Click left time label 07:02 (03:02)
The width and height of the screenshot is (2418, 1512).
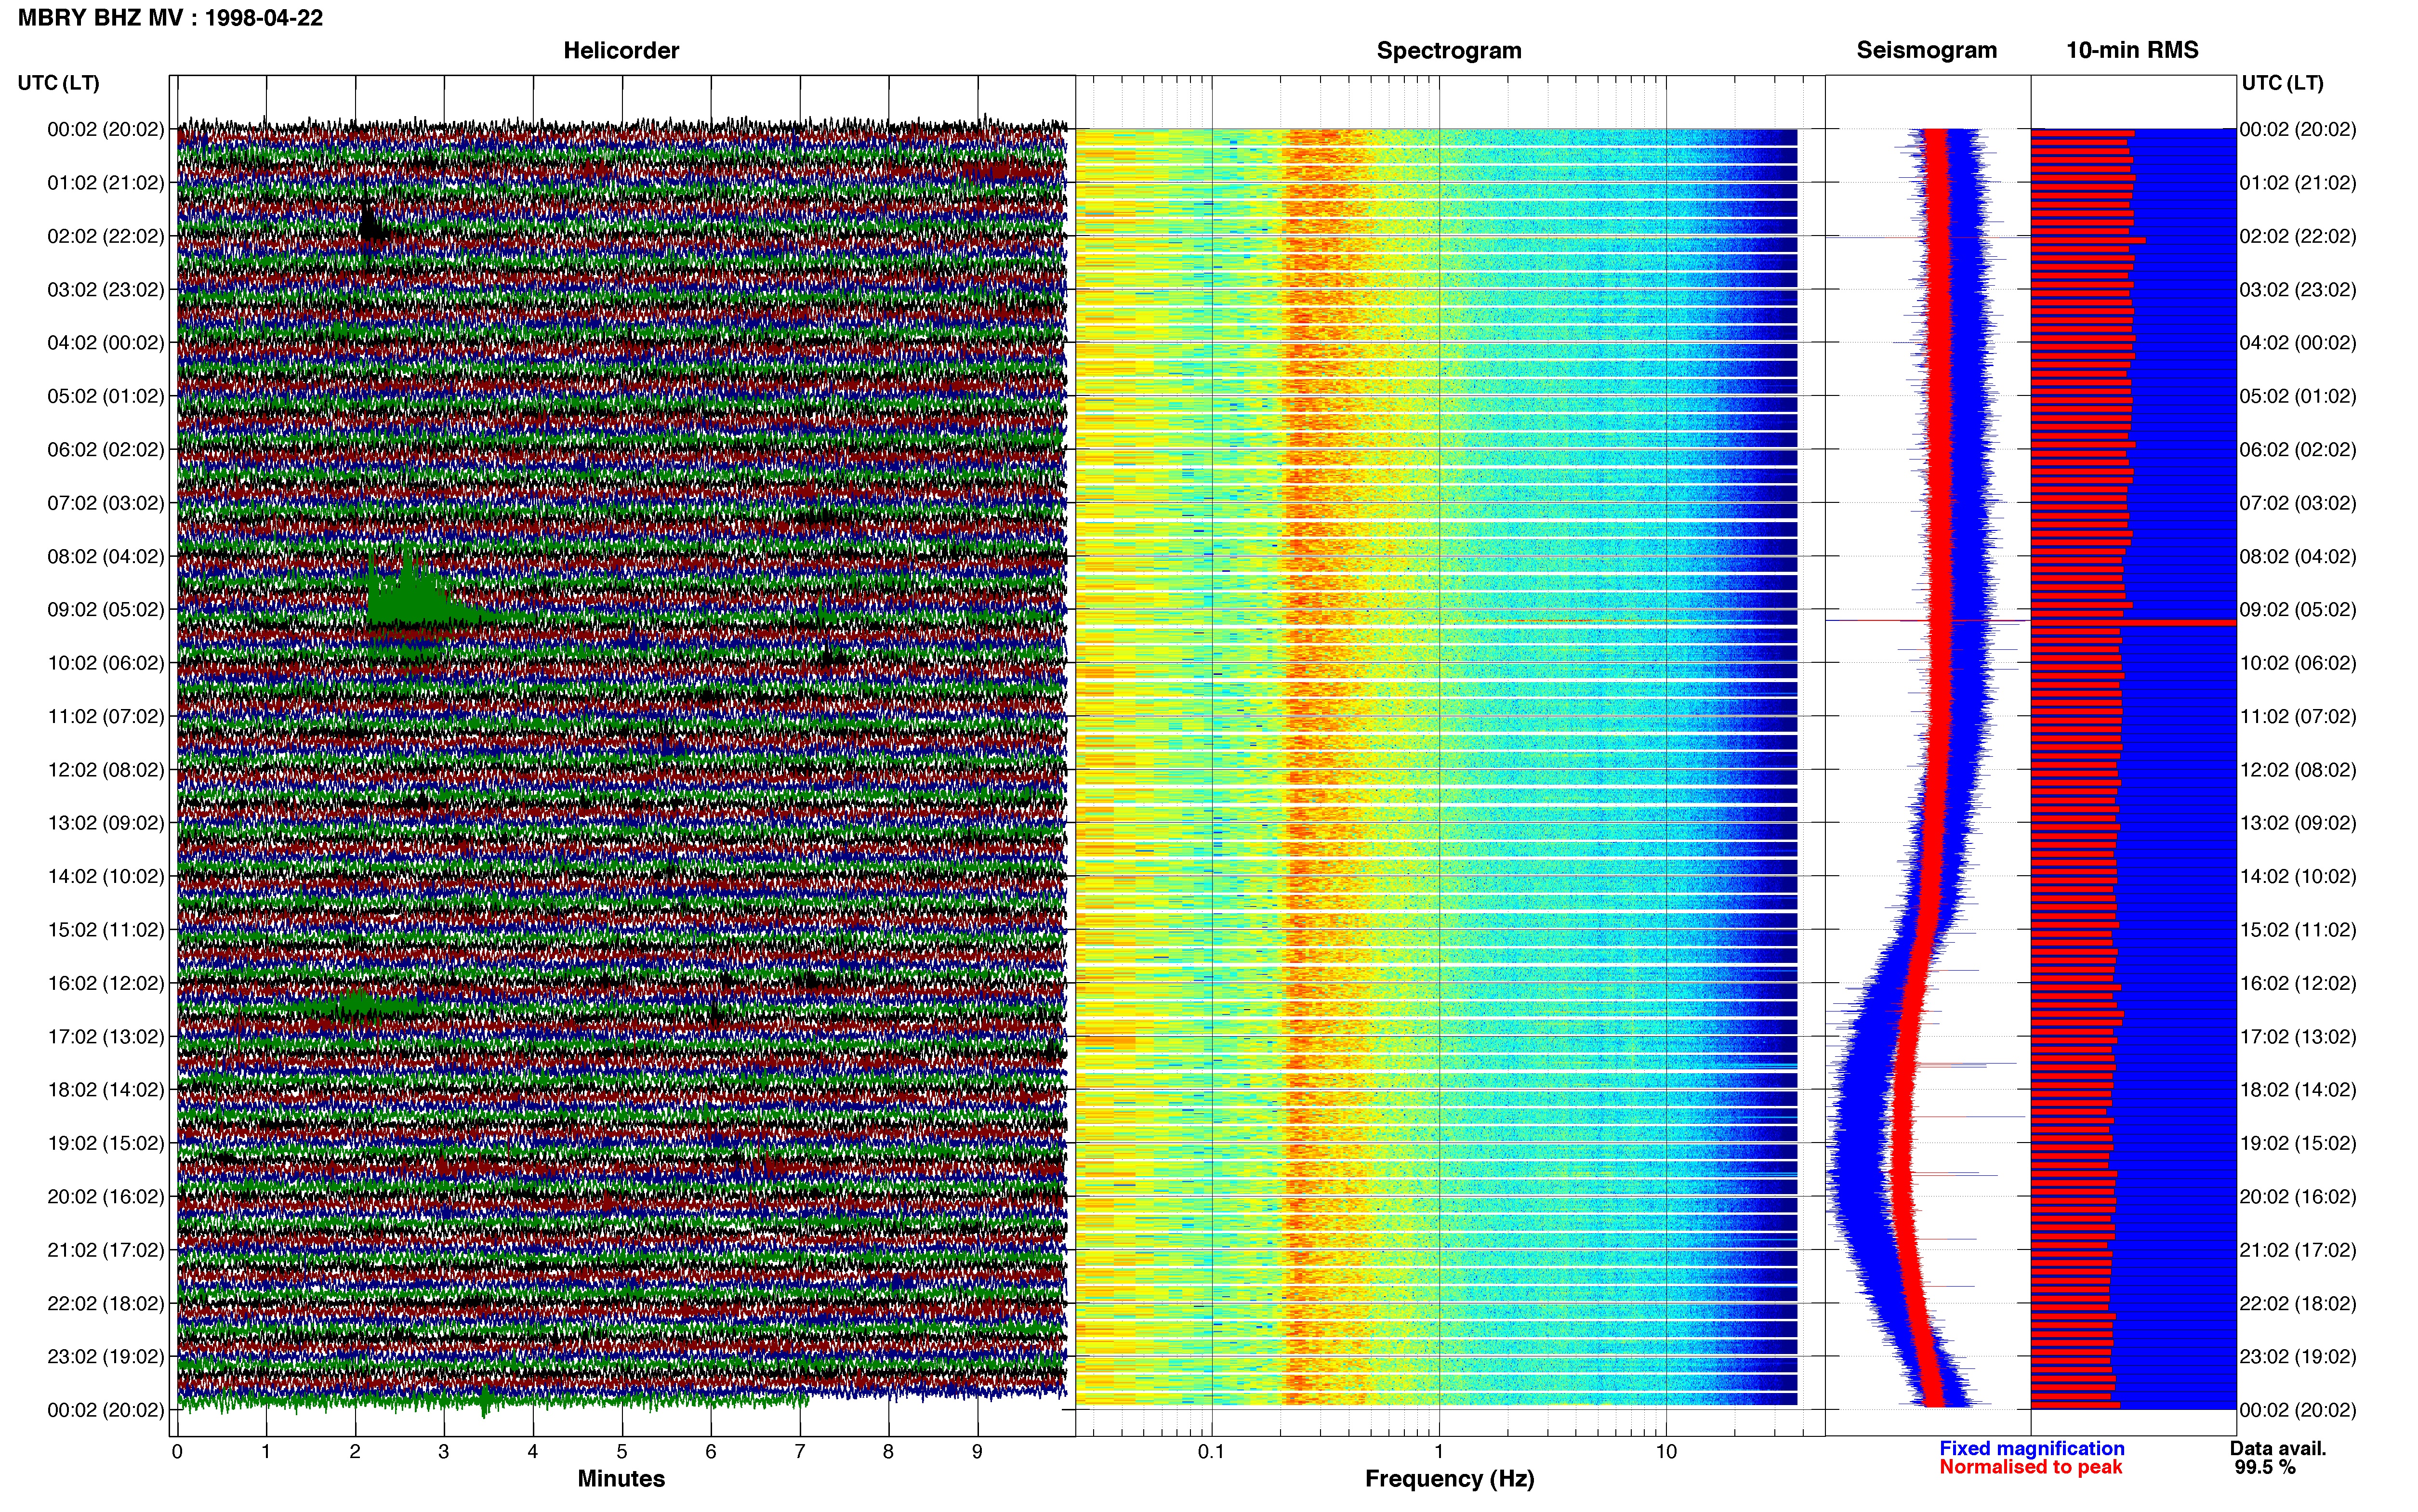(x=105, y=503)
